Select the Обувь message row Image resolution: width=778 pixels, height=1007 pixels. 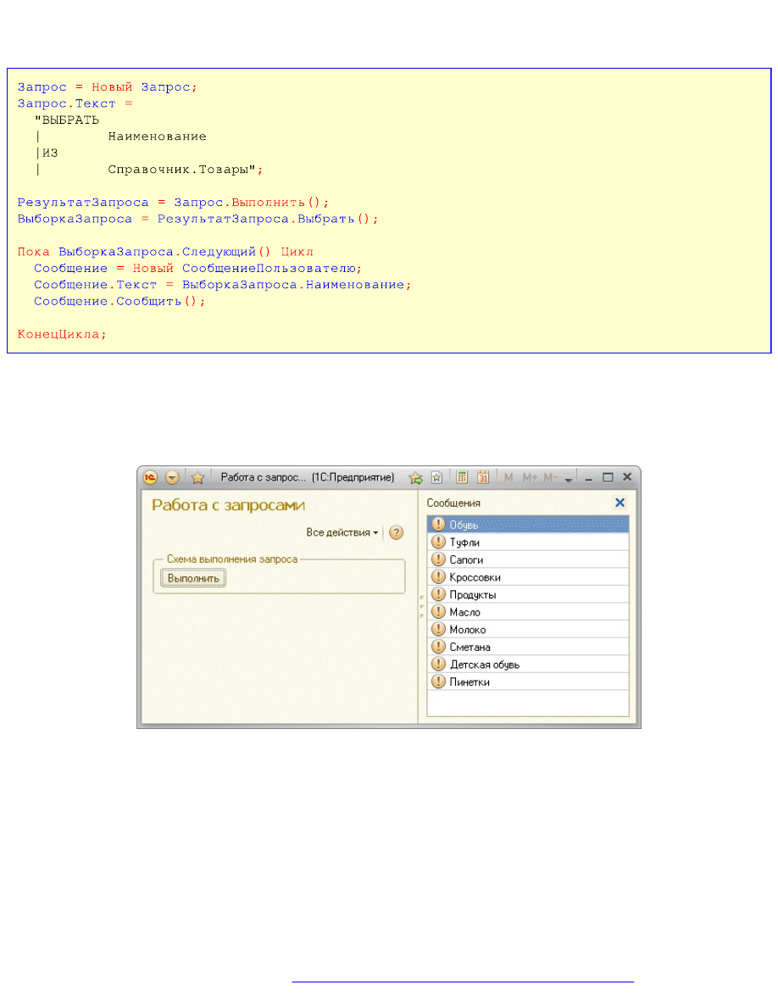[528, 525]
